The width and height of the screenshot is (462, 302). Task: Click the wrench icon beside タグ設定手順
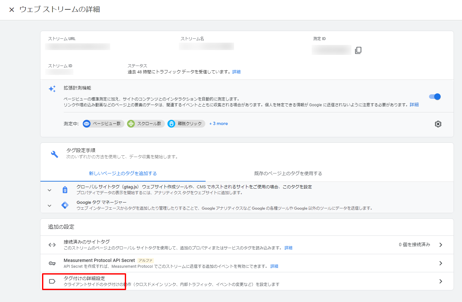pyautogui.click(x=55, y=154)
